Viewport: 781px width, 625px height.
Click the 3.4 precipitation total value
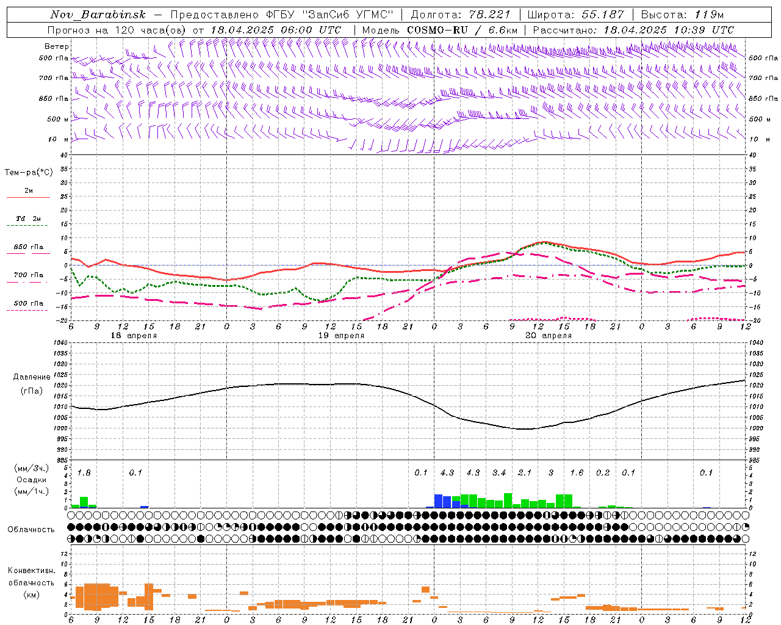[x=499, y=473]
